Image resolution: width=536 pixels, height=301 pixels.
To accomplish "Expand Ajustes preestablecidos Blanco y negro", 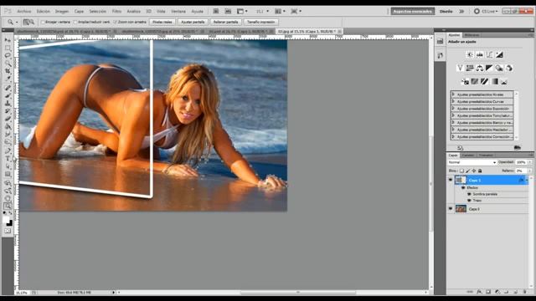I will click(x=454, y=122).
